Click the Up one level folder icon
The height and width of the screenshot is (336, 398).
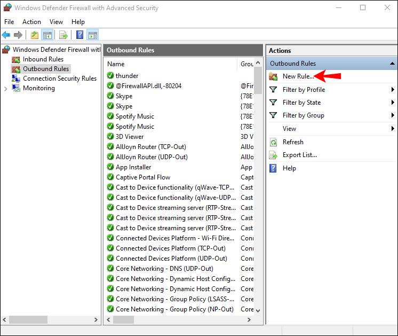click(x=35, y=35)
